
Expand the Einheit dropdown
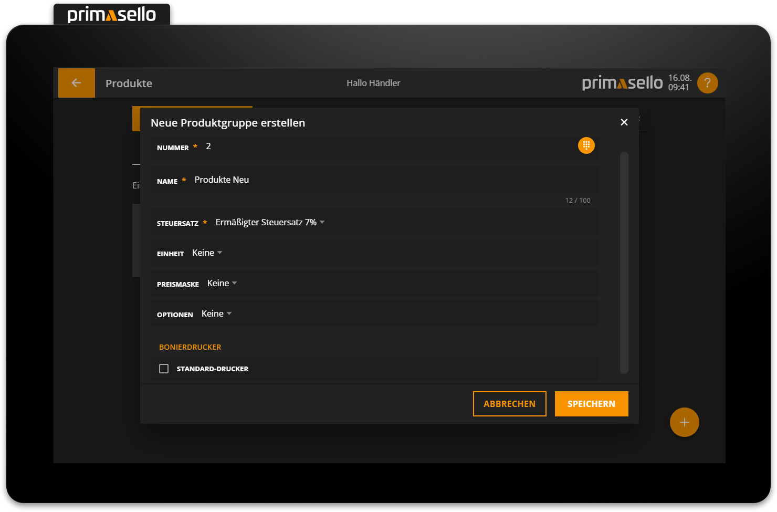(207, 253)
